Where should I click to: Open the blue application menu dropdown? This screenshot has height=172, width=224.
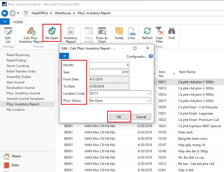click(x=5, y=22)
